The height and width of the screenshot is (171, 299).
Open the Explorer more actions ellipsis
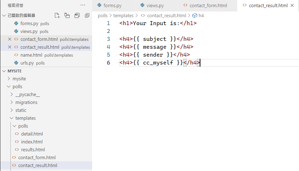click(x=83, y=5)
